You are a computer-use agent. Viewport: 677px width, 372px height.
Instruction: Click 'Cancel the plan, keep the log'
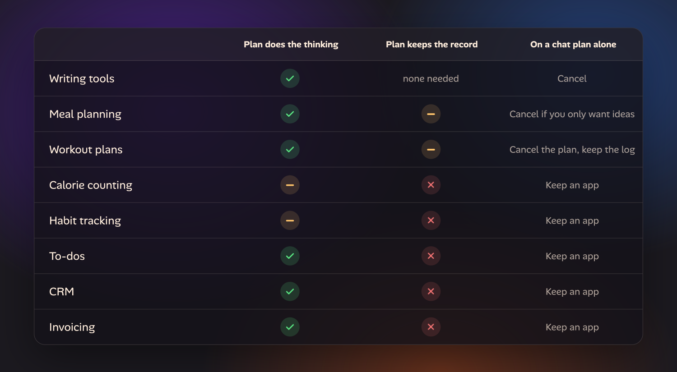572,150
